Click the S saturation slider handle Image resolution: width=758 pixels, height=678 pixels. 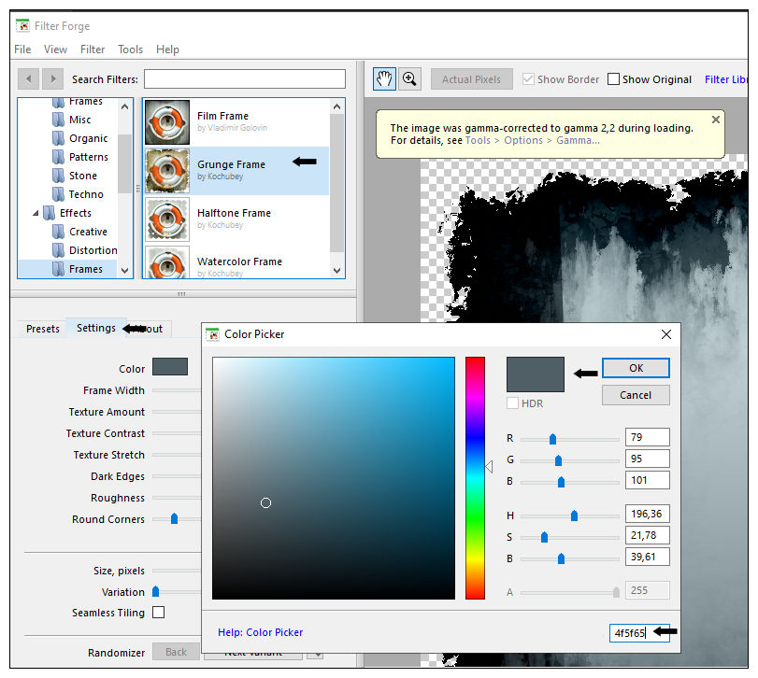tap(544, 537)
